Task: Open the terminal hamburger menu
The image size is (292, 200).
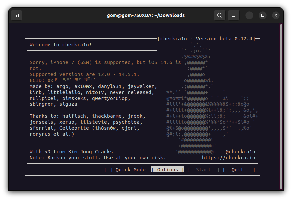Action: (x=234, y=15)
